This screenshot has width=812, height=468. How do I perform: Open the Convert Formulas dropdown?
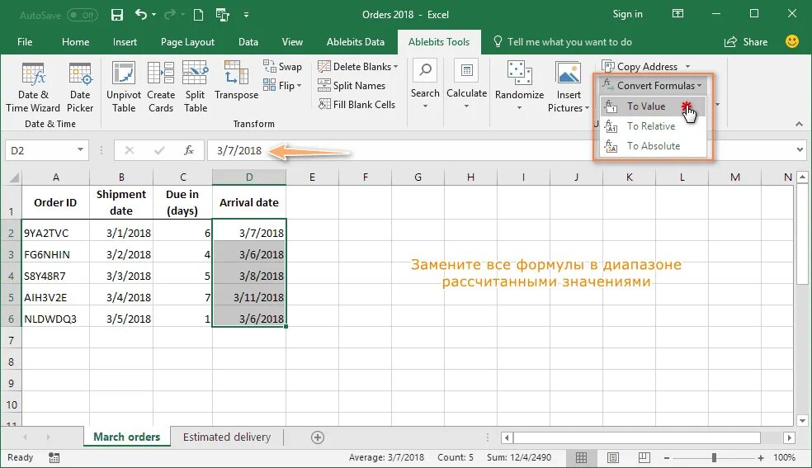[x=653, y=85]
